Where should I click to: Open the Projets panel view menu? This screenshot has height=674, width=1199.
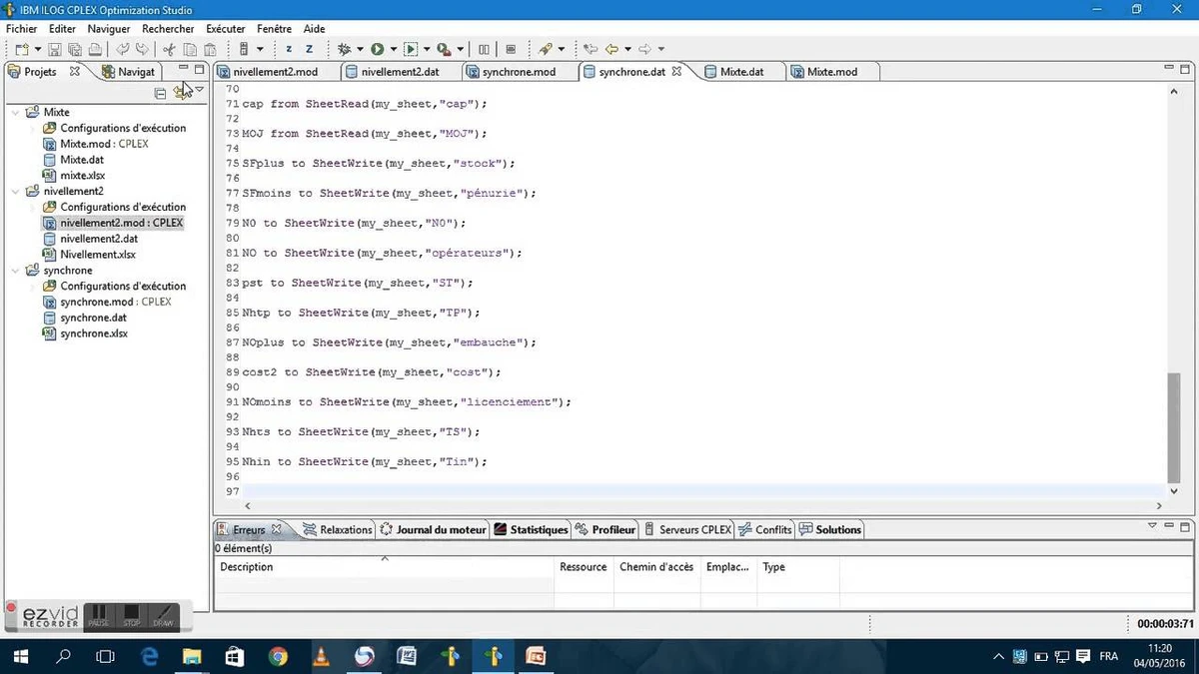pos(200,90)
